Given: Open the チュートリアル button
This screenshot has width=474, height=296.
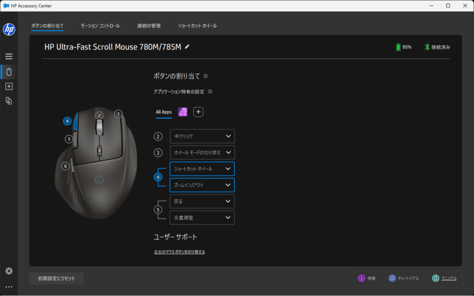Looking at the screenshot, I should click(x=404, y=278).
